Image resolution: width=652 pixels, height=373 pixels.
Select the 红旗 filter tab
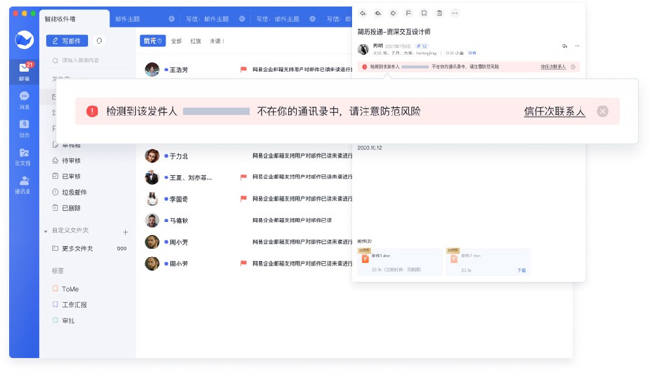[196, 41]
